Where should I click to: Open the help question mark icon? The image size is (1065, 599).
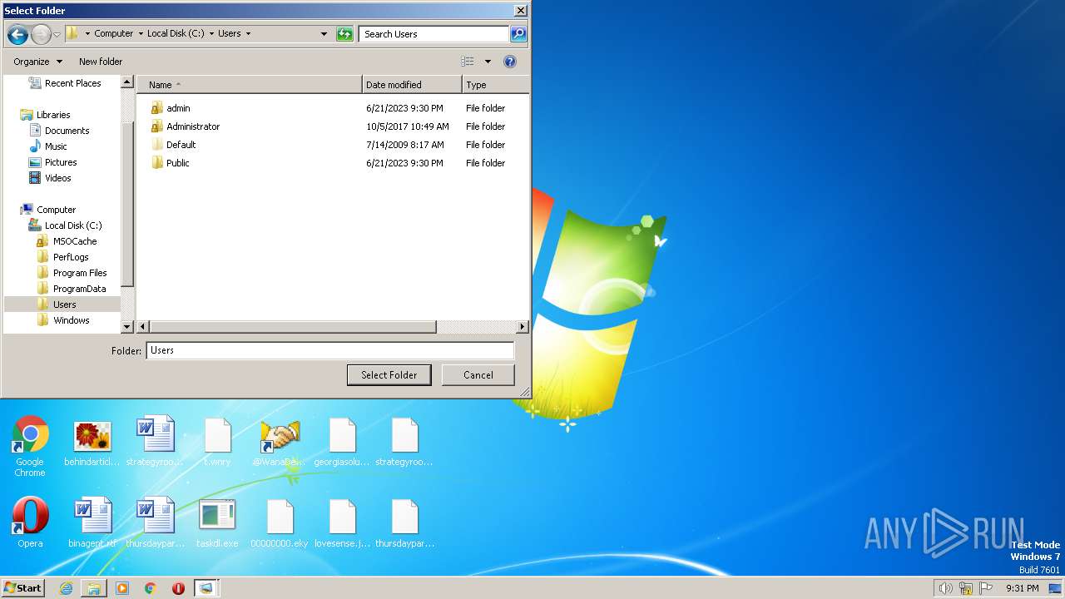[x=510, y=62]
